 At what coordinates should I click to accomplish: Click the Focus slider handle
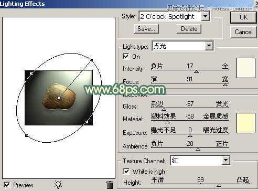click(225, 84)
